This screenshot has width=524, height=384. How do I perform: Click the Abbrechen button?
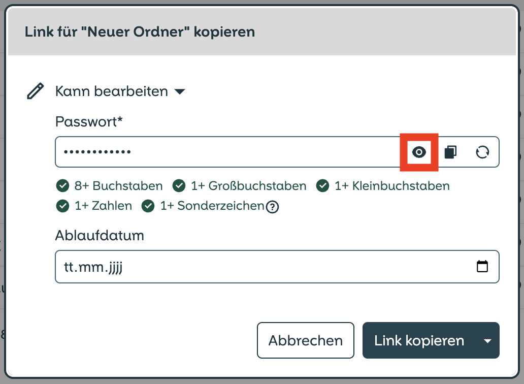pos(306,340)
